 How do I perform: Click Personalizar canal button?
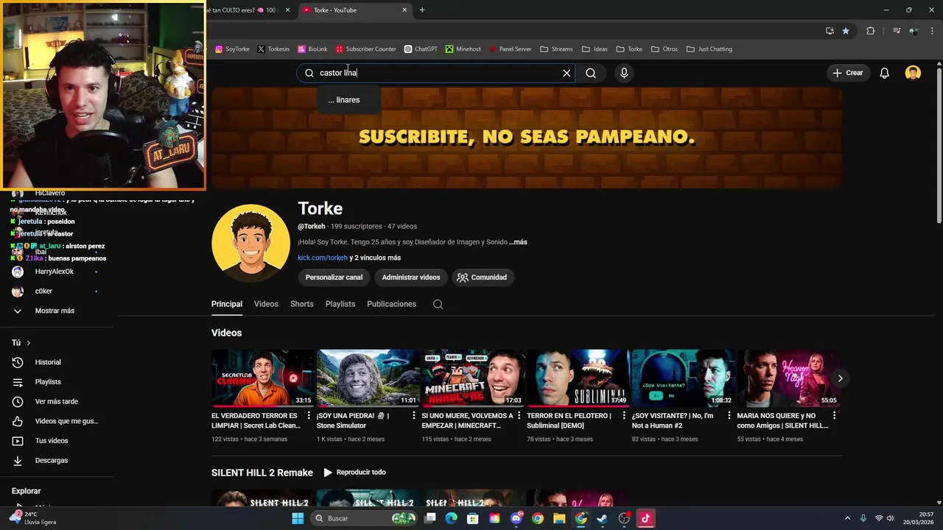[334, 278]
